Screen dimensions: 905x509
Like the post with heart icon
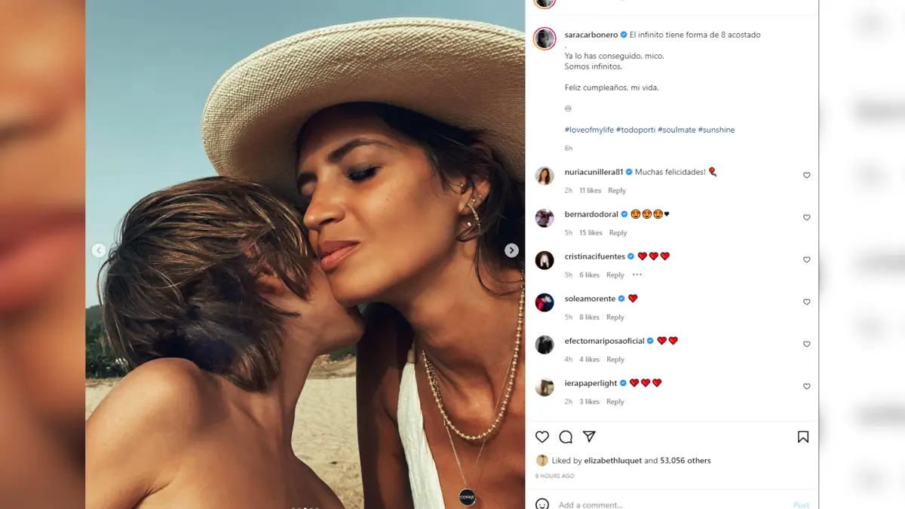coord(541,437)
